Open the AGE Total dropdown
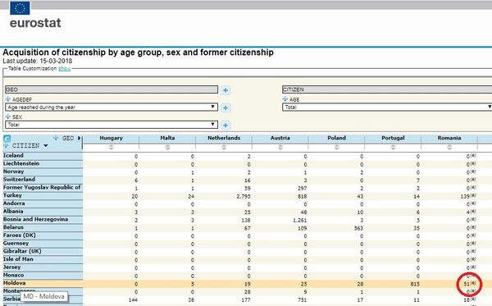 point(387,107)
